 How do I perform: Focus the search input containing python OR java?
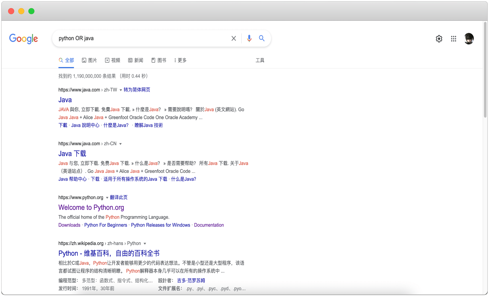(x=142, y=38)
